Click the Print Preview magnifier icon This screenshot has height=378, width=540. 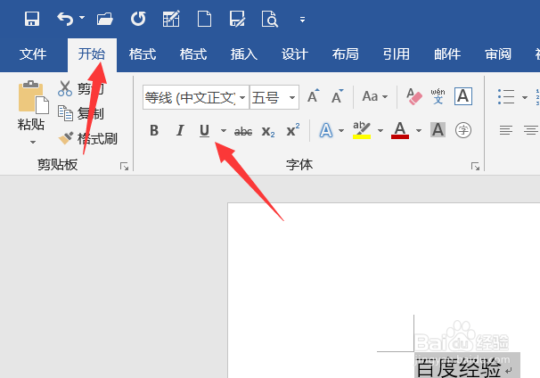(x=270, y=19)
